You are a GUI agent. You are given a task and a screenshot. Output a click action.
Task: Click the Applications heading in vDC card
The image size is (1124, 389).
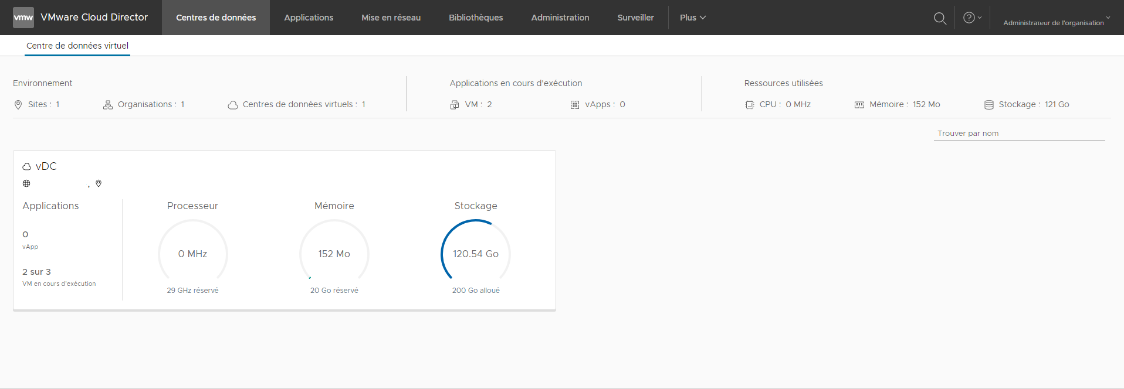click(50, 206)
